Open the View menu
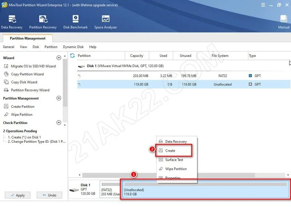This screenshot has width=291, height=207. (23, 47)
